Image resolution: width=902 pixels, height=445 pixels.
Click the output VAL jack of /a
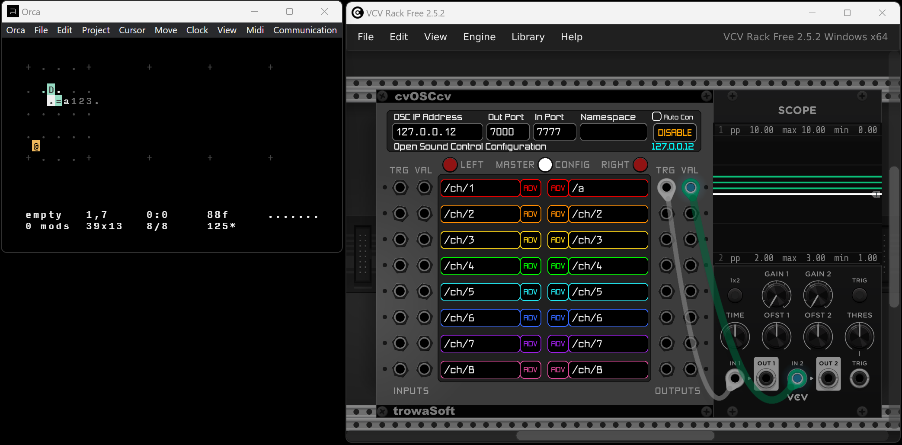[x=691, y=188]
